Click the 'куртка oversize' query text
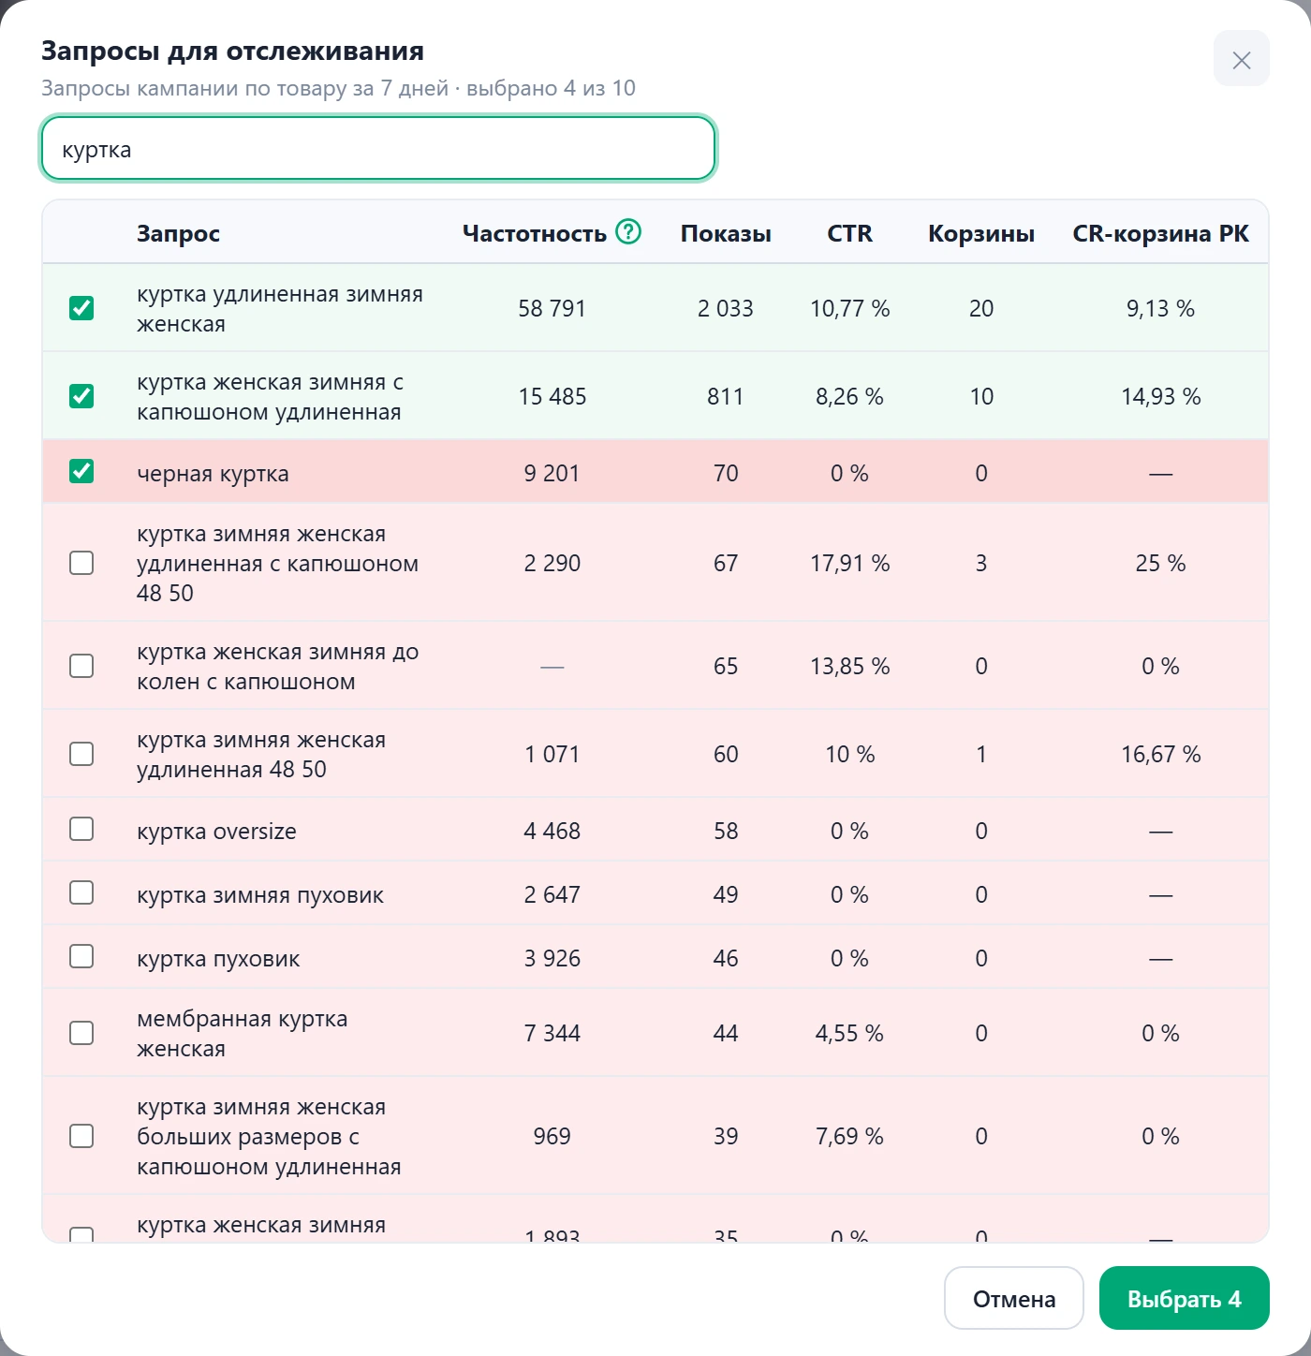Screen dimensions: 1311x1356 tap(217, 832)
